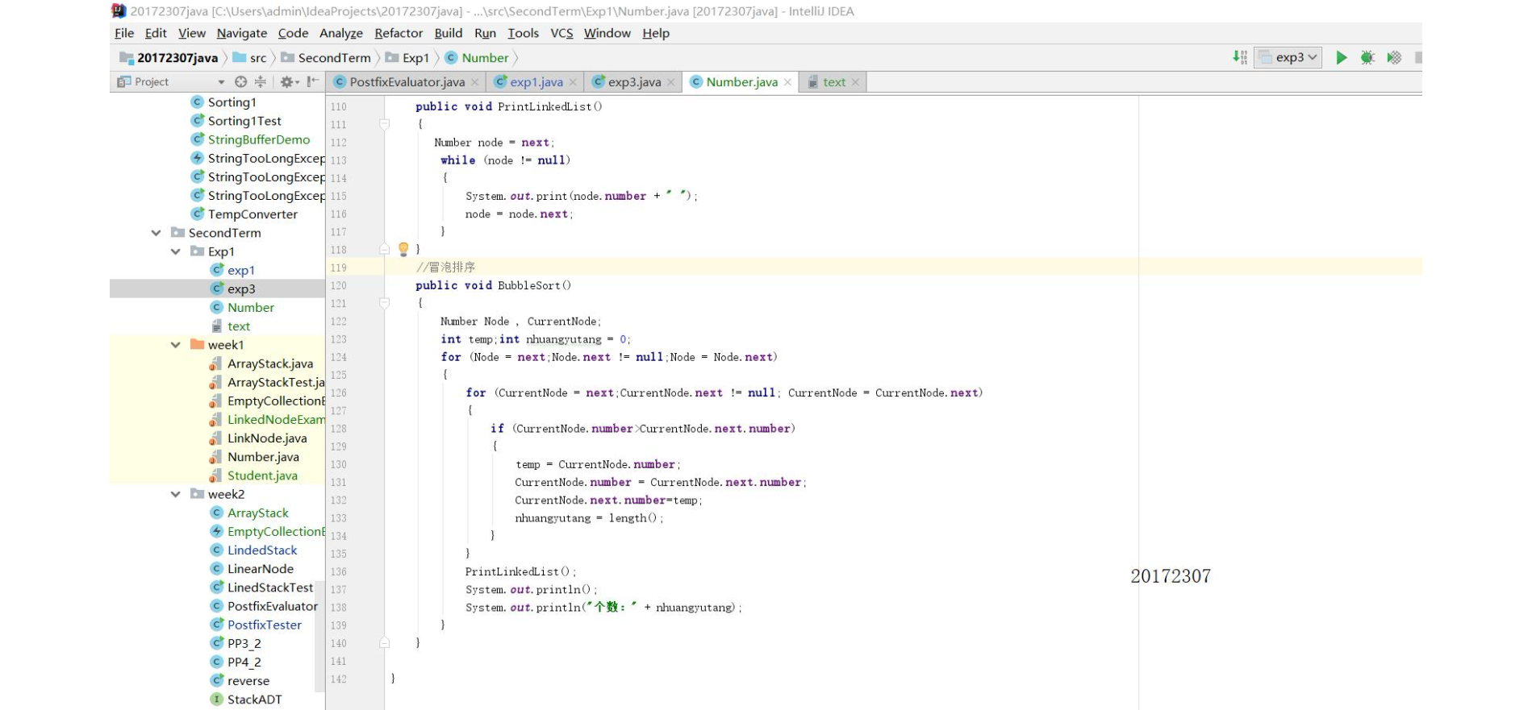Select TempConverter in project tree
Image resolution: width=1532 pixels, height=710 pixels.
point(244,214)
